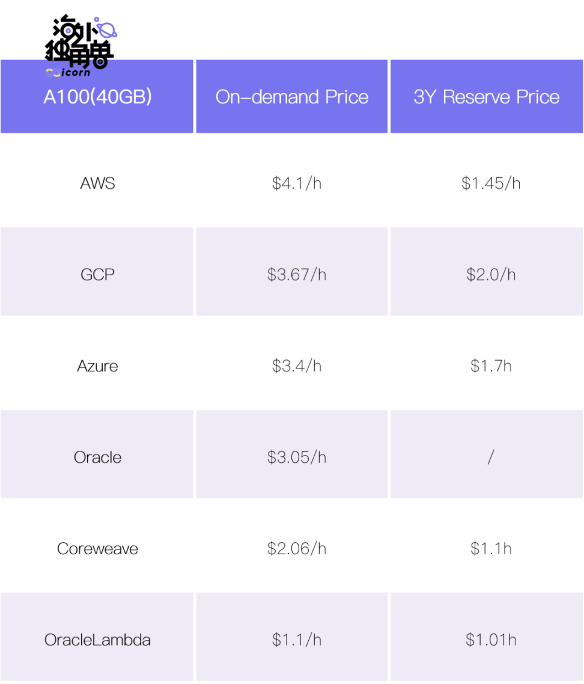Click the Azure provider name
The image size is (584, 684).
(97, 366)
